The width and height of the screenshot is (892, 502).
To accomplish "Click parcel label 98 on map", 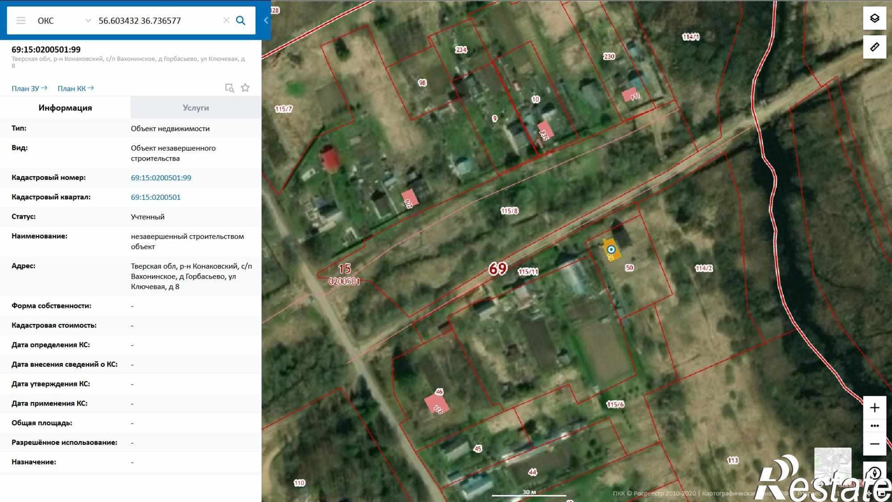I will [x=422, y=83].
